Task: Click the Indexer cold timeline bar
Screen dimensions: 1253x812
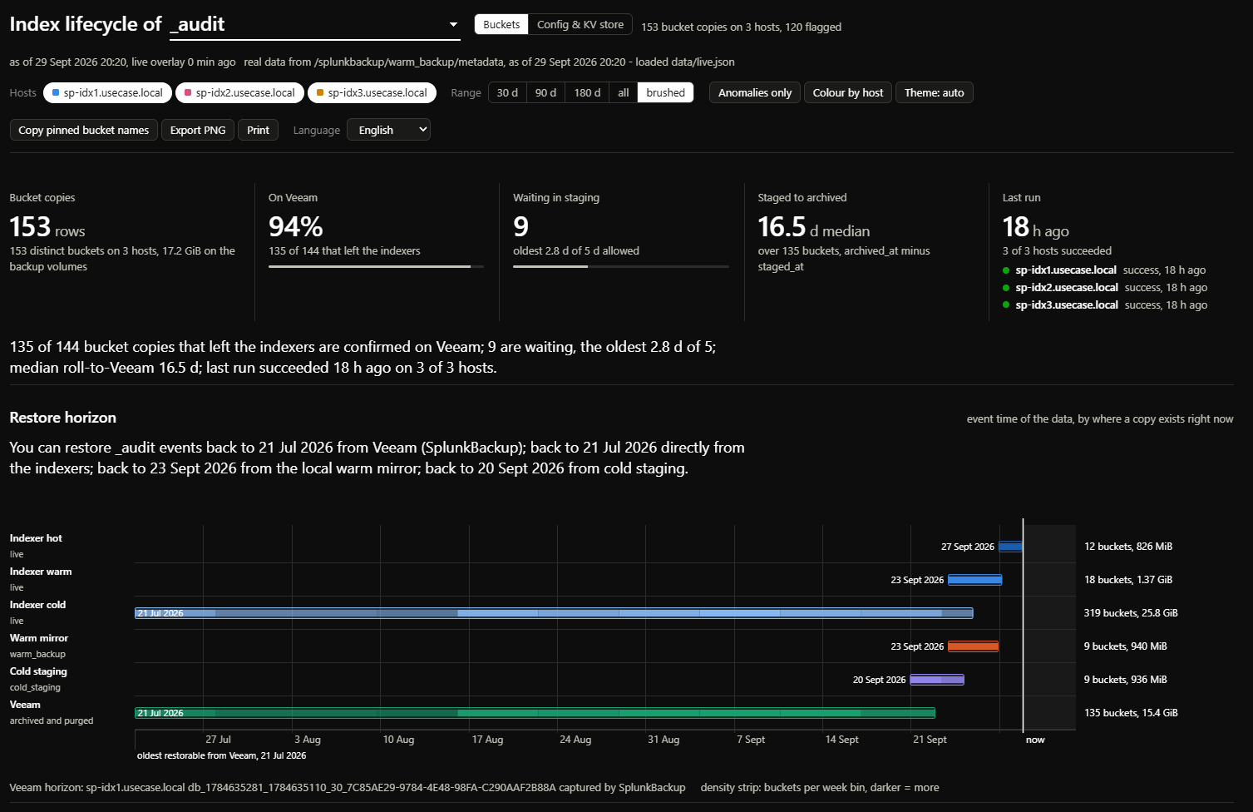Action: (x=554, y=613)
